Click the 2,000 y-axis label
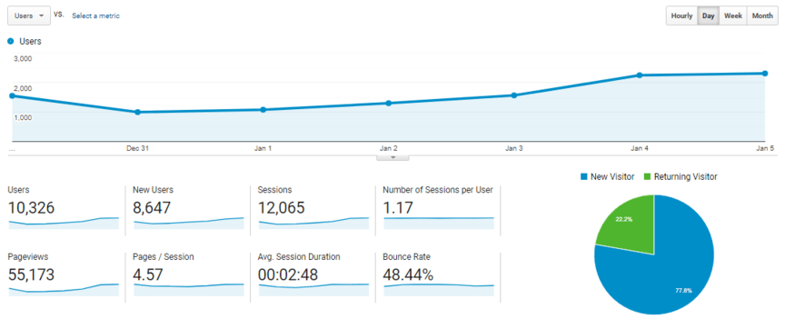The height and width of the screenshot is (329, 785). tap(23, 88)
